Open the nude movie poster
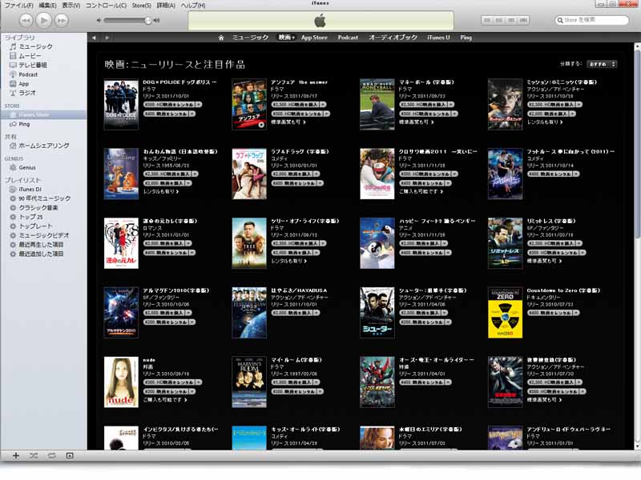 (x=121, y=382)
